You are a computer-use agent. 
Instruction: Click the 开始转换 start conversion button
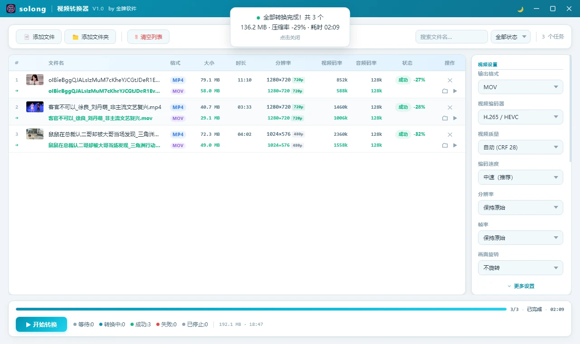point(41,324)
